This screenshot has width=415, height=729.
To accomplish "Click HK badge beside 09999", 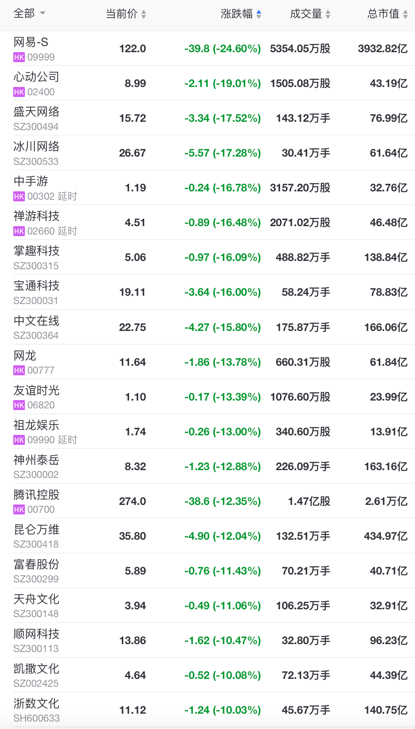I will [19, 57].
